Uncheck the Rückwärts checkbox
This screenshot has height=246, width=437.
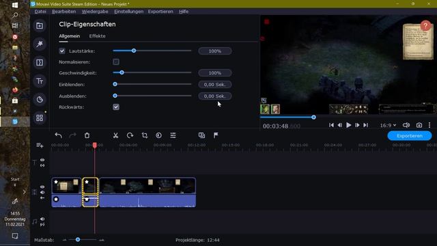pyautogui.click(x=116, y=107)
